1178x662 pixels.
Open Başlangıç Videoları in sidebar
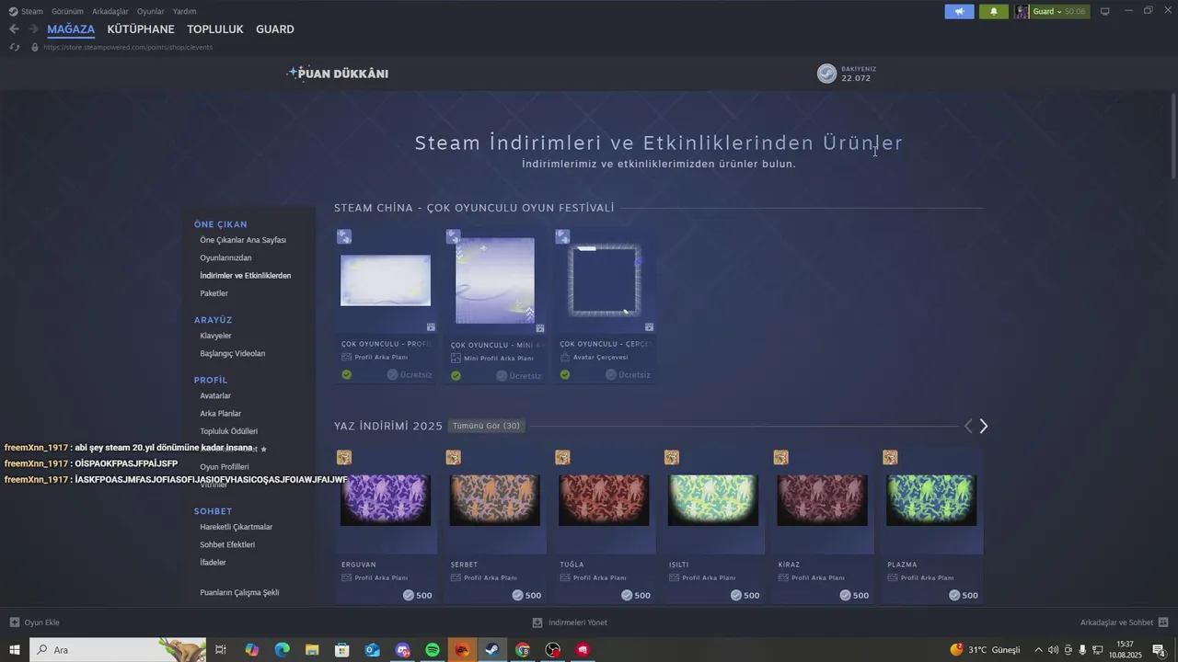(233, 353)
